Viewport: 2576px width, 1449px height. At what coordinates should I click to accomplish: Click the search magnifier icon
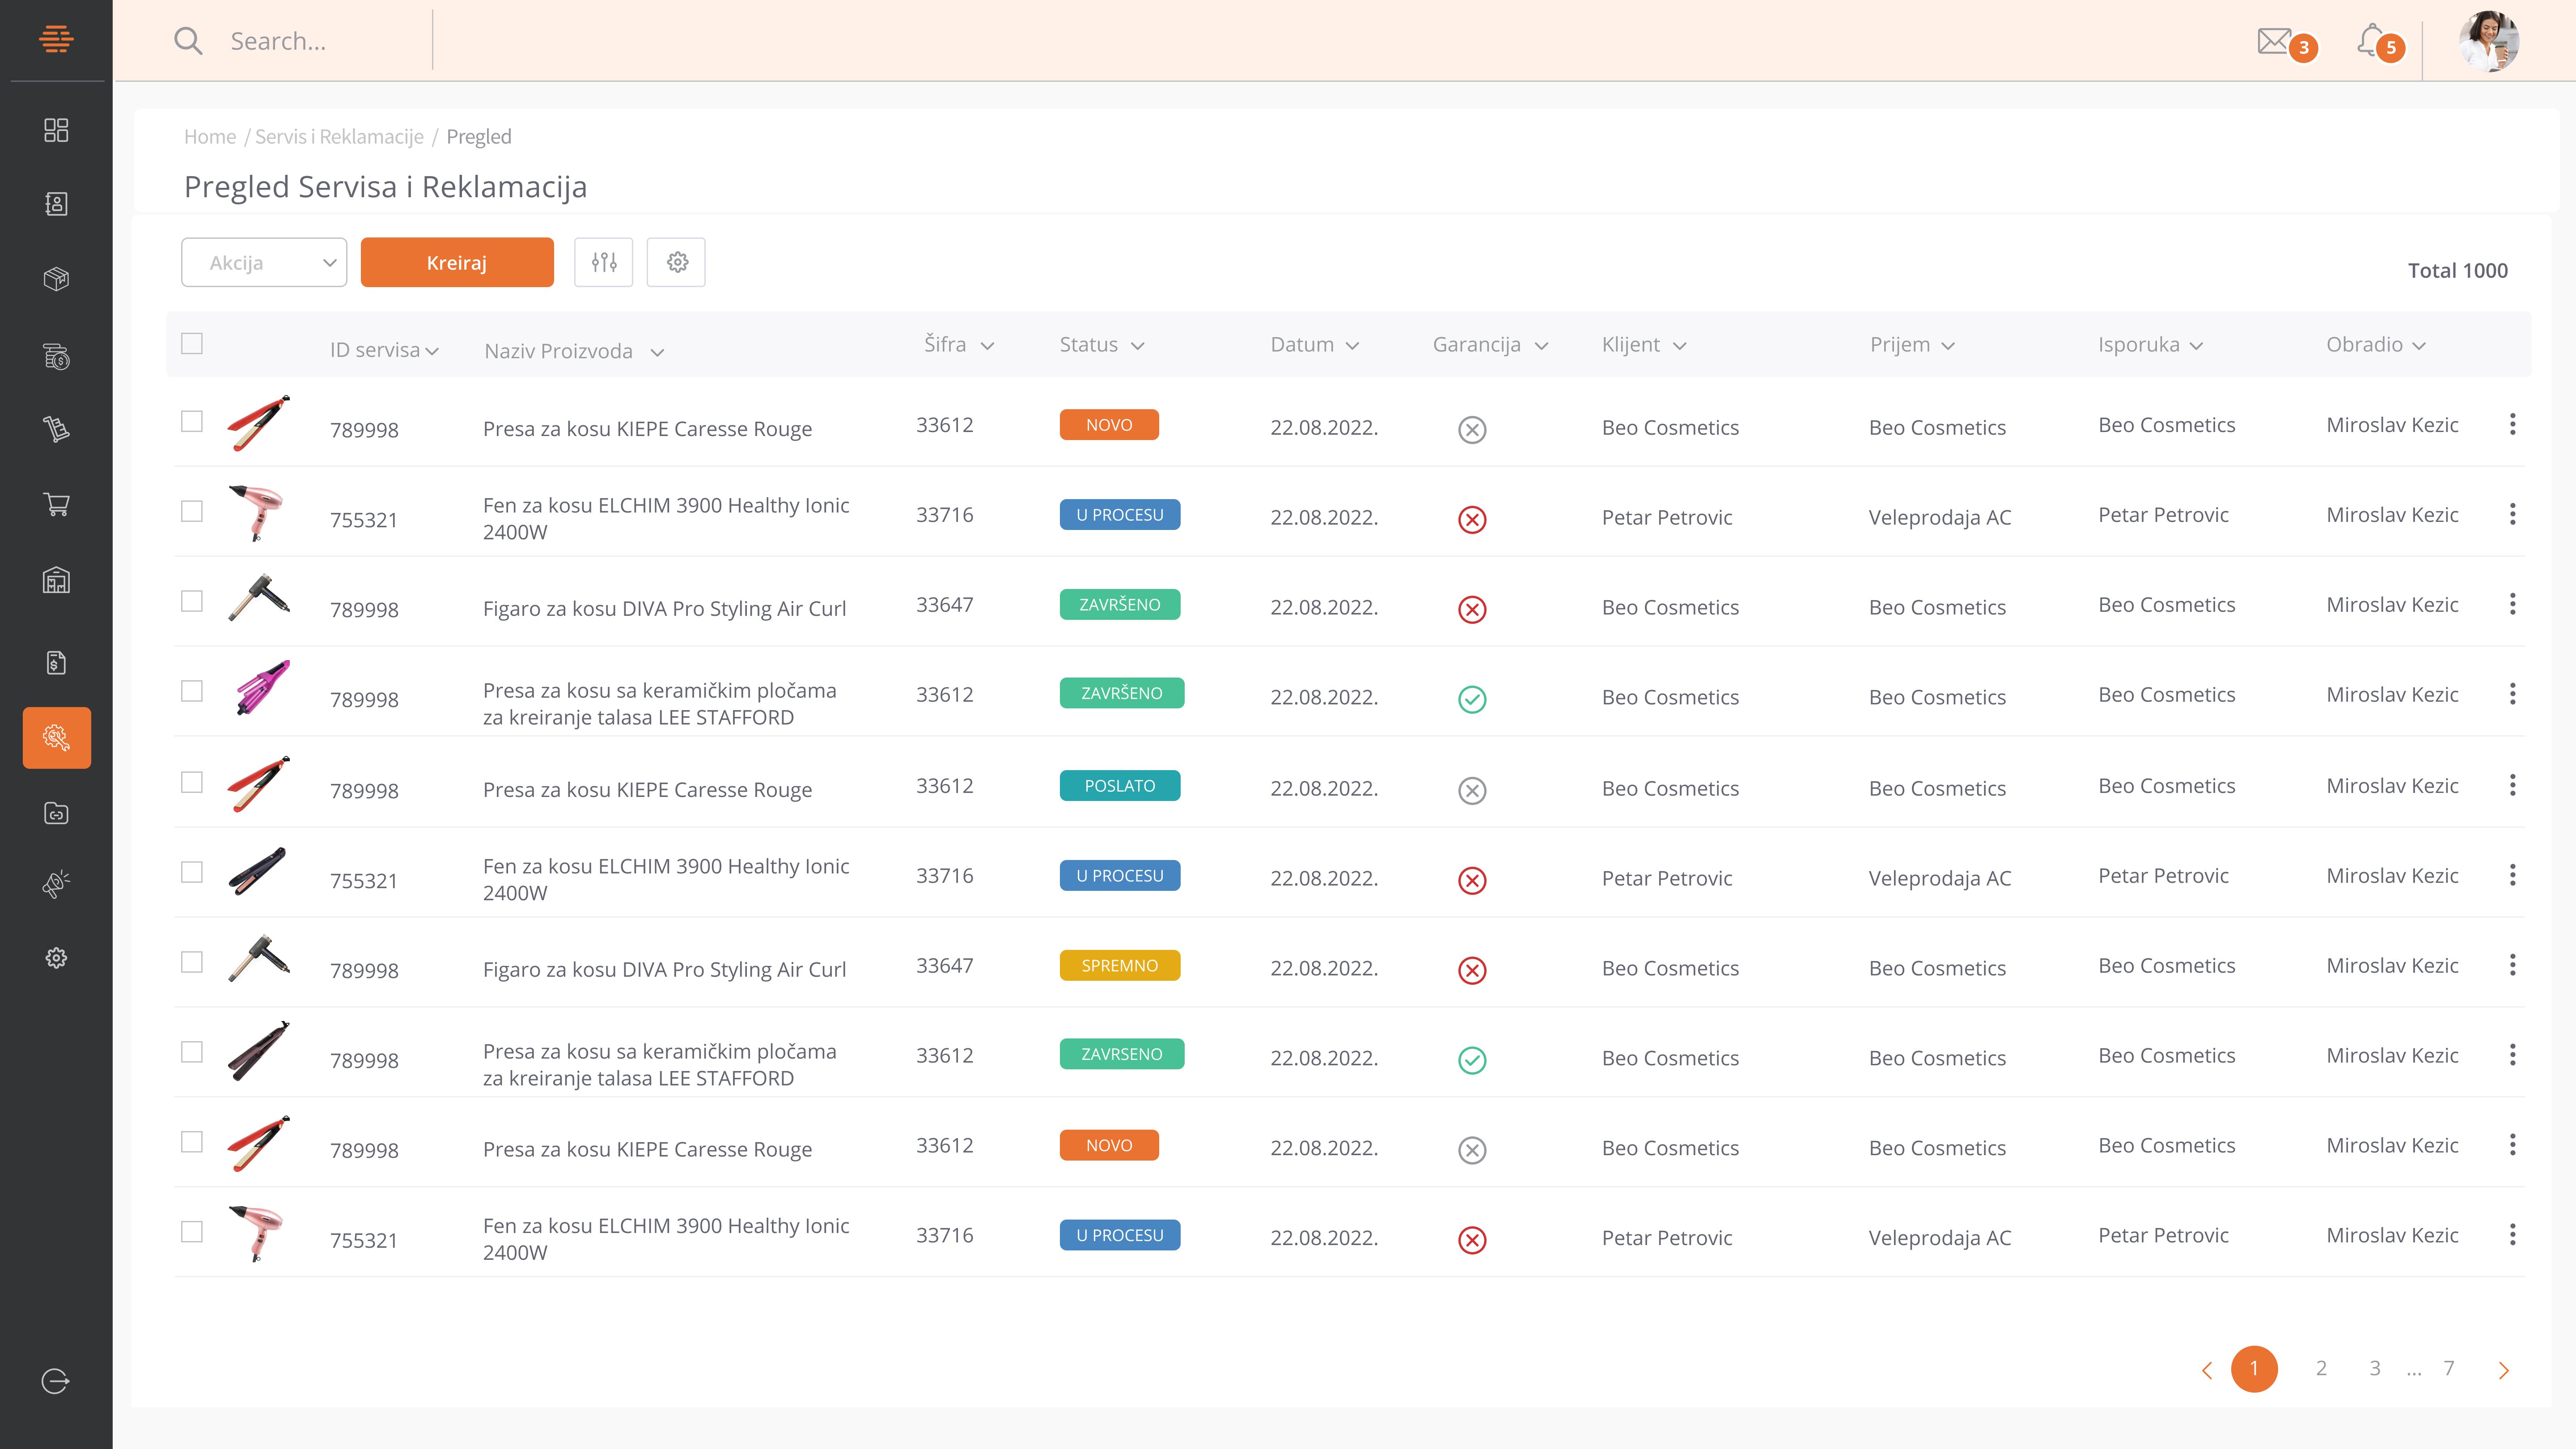(x=188, y=41)
